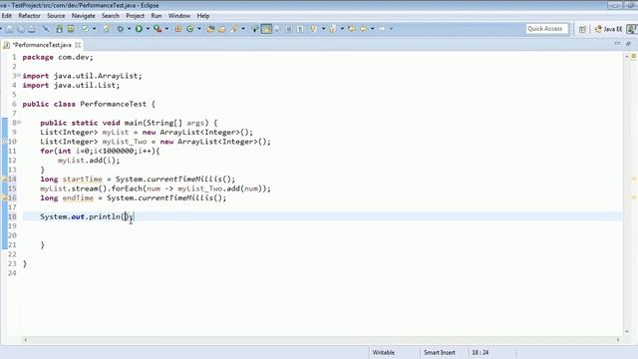
Task: Run the program with the green Run button
Action: click(139, 29)
